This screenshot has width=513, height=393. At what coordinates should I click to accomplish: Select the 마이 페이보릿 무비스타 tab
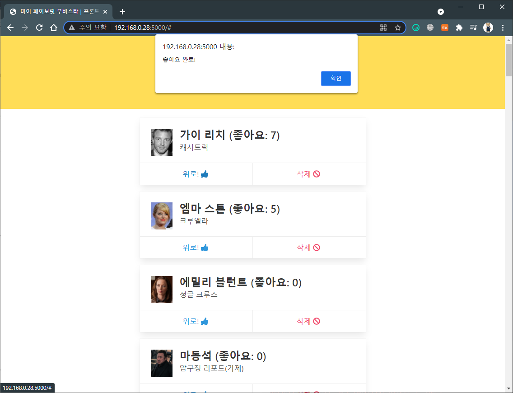coord(58,12)
